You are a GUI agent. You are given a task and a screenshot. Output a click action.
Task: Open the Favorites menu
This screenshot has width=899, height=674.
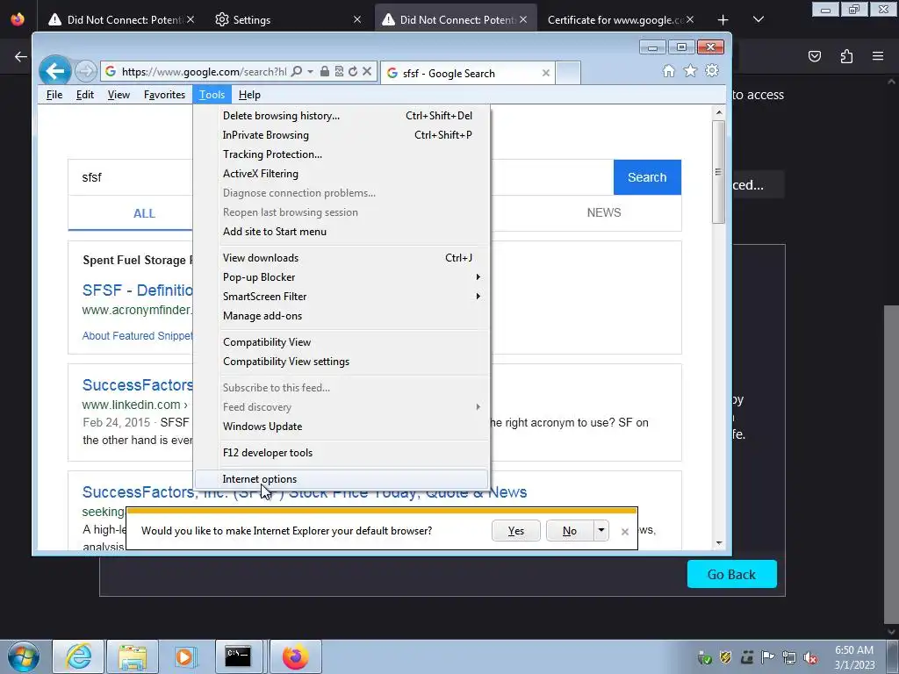pyautogui.click(x=164, y=95)
